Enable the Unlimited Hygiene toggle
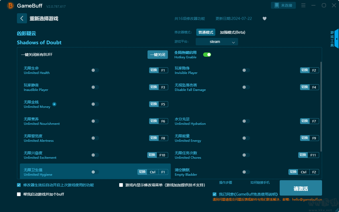Viewport: 339px width, 212px height. pyautogui.click(x=95, y=172)
